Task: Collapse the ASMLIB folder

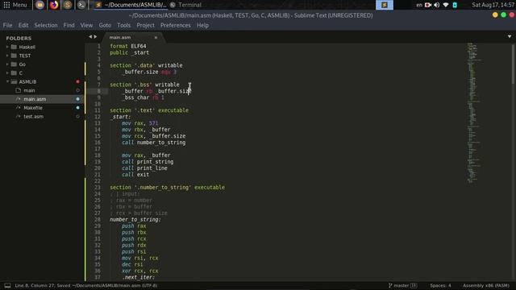Action: (x=7, y=81)
